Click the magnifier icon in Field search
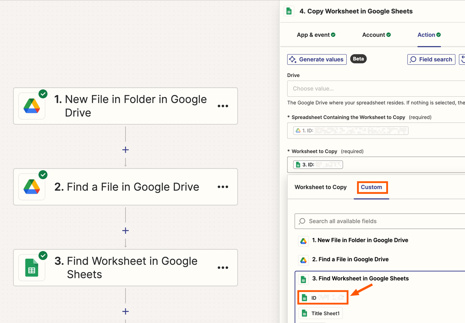This screenshot has width=465, height=323. click(x=413, y=59)
